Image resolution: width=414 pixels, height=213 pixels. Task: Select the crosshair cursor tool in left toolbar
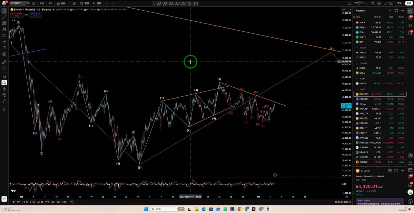(4, 11)
